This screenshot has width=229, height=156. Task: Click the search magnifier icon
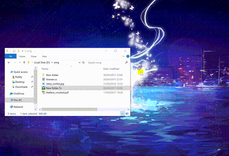126,62
